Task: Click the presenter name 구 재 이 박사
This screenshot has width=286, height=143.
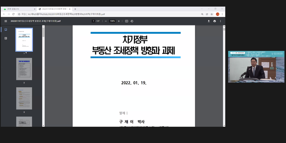Action: click(x=132, y=122)
